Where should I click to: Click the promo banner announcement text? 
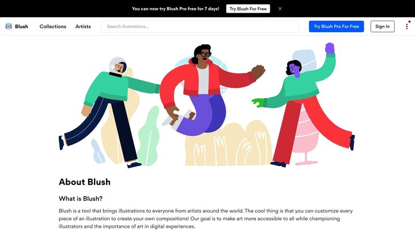coord(175,9)
